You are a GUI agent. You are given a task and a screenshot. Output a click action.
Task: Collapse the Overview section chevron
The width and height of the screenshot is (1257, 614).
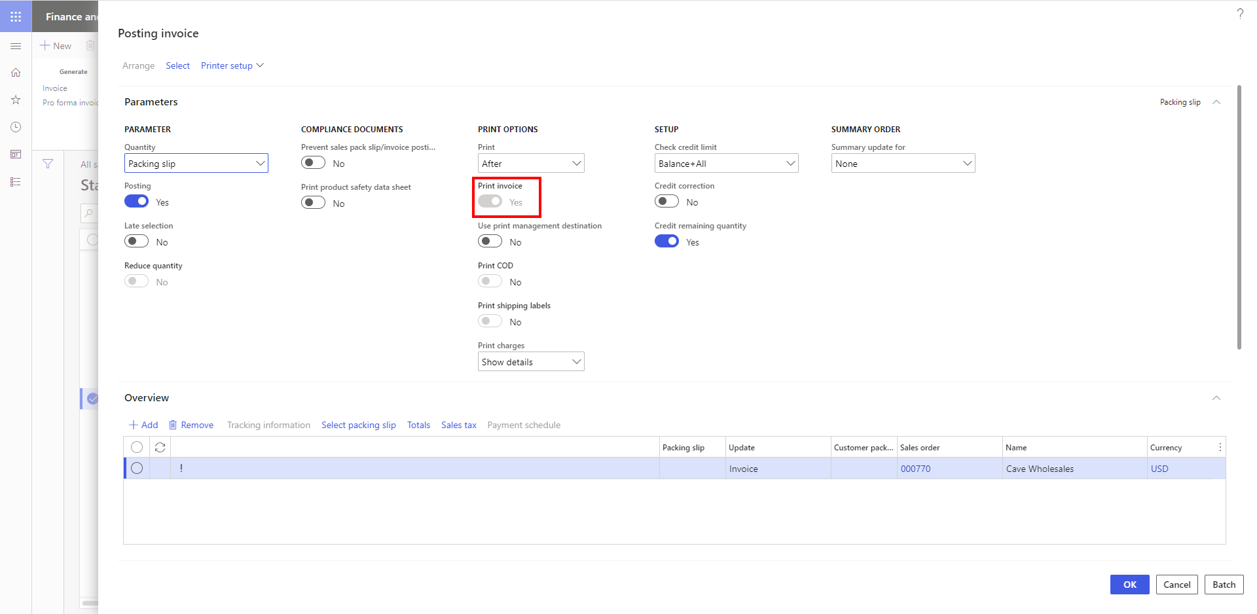tap(1216, 398)
